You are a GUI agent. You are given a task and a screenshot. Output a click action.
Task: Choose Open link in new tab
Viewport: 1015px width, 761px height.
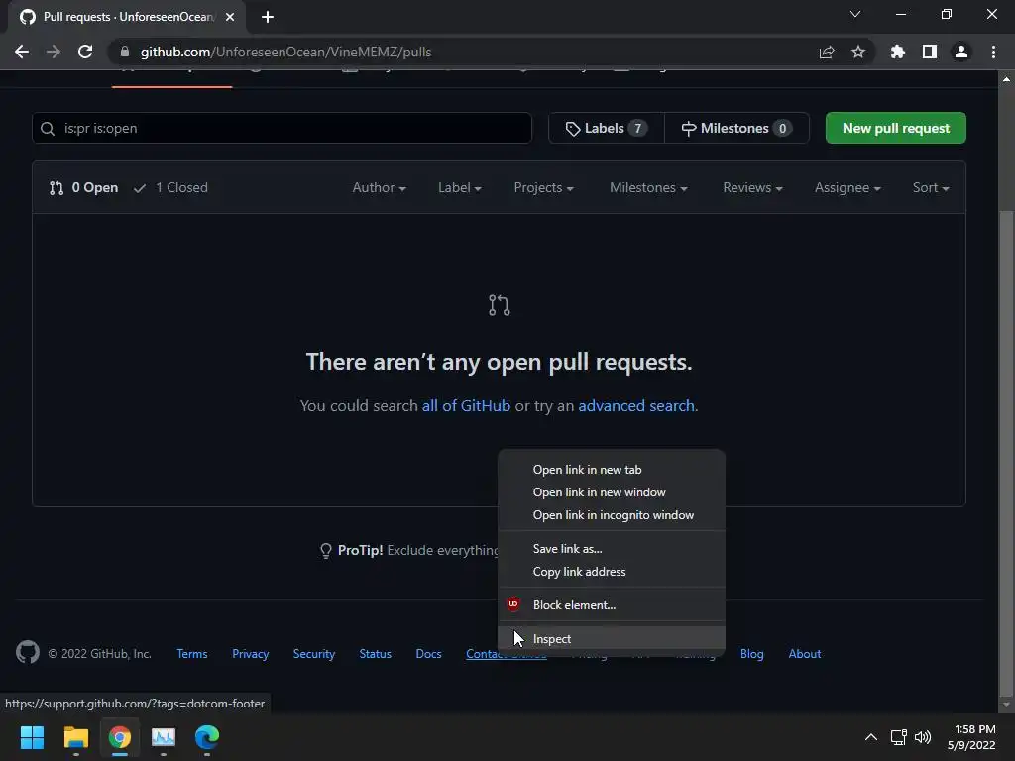pos(611,470)
